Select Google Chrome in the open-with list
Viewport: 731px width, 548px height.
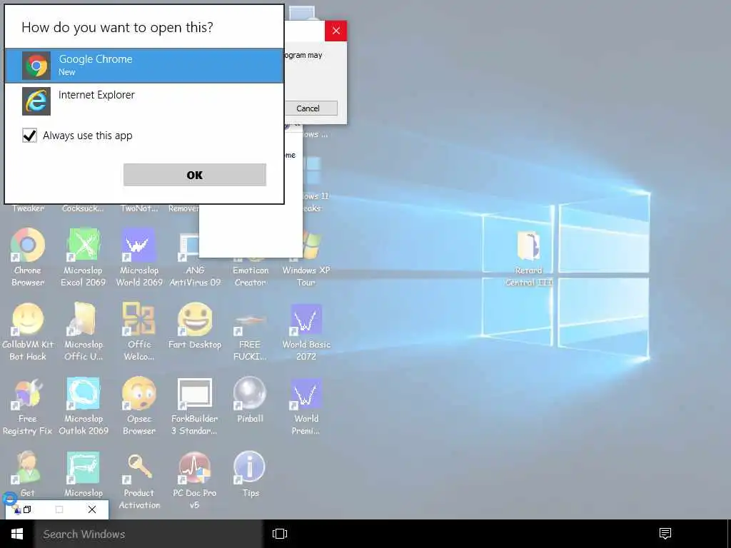(144, 66)
